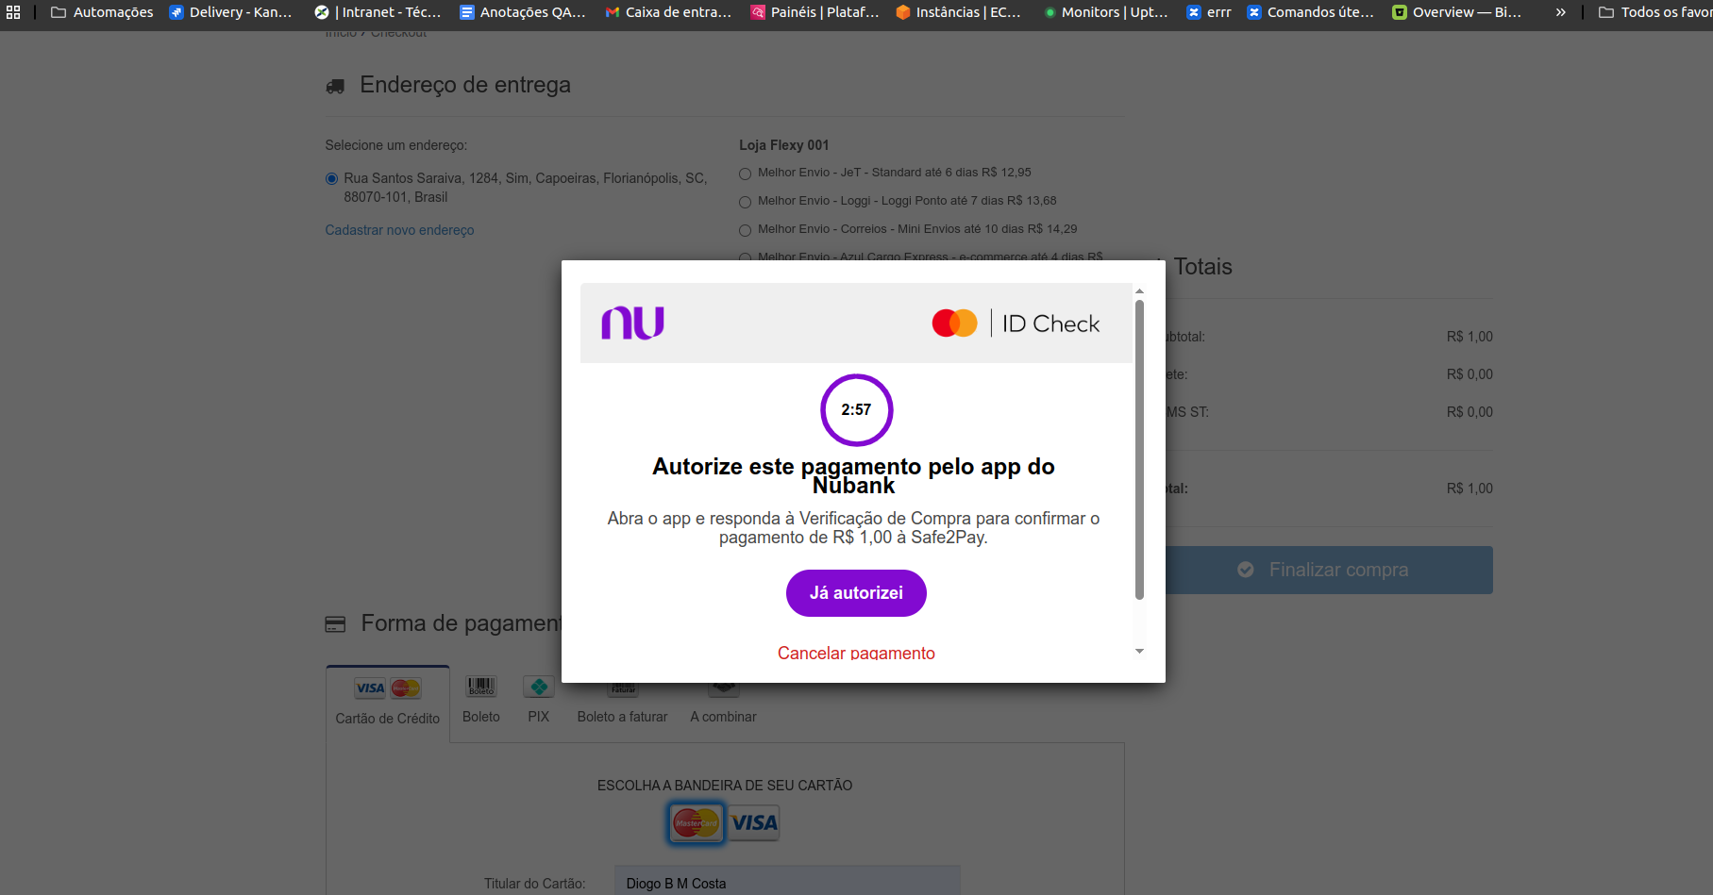This screenshot has height=895, width=1713.
Task: Select Melhor Envio JeT Standard shipping
Action: coord(745,174)
